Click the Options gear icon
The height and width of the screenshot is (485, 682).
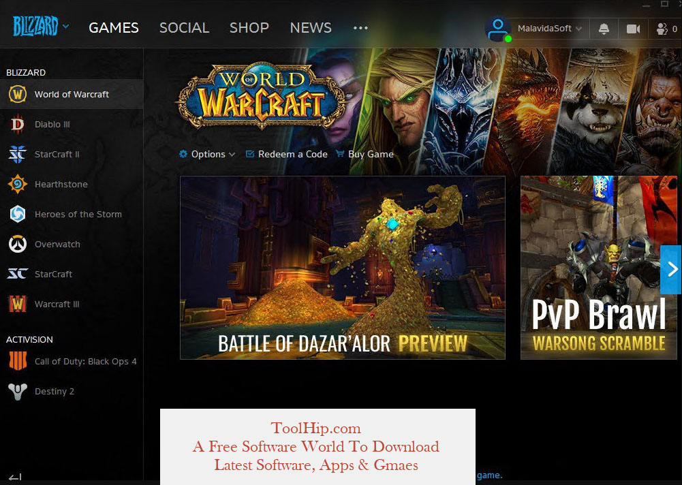tap(183, 153)
